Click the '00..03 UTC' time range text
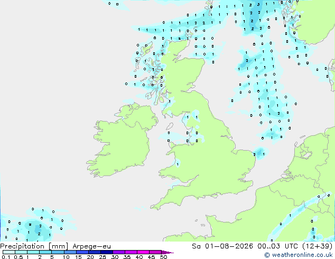335x259 pixels. click(x=277, y=246)
